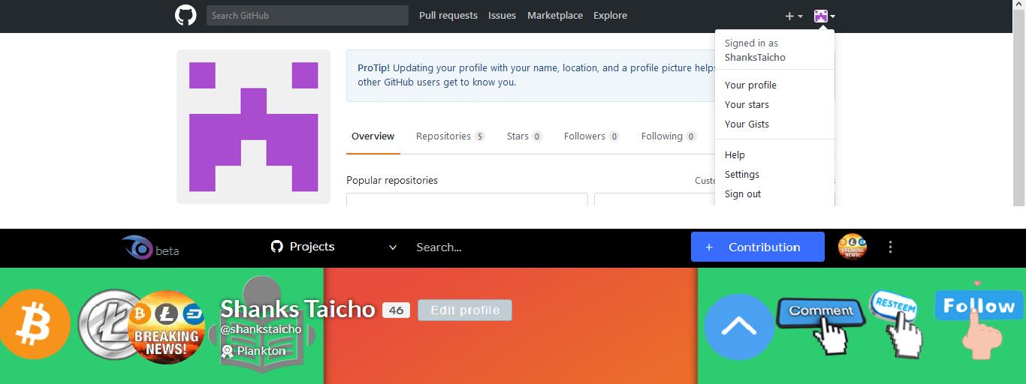This screenshot has height=384, width=1026.
Task: Open the Breaking News avatar in navbar
Action: click(x=852, y=247)
